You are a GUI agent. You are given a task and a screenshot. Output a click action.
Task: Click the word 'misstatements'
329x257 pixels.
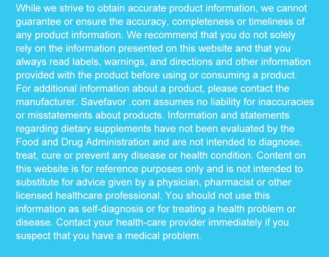[x=60, y=115]
